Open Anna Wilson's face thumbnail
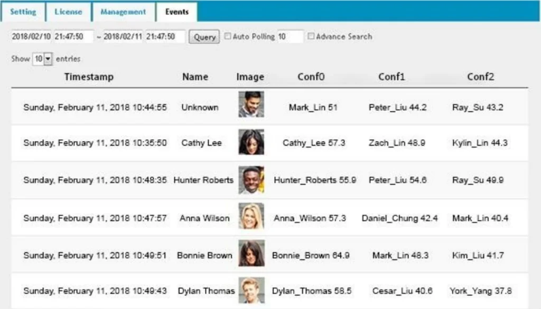 pos(251,216)
